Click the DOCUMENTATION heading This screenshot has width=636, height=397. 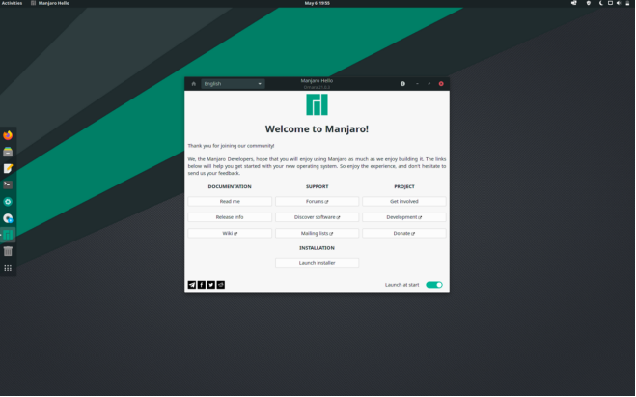tap(230, 186)
